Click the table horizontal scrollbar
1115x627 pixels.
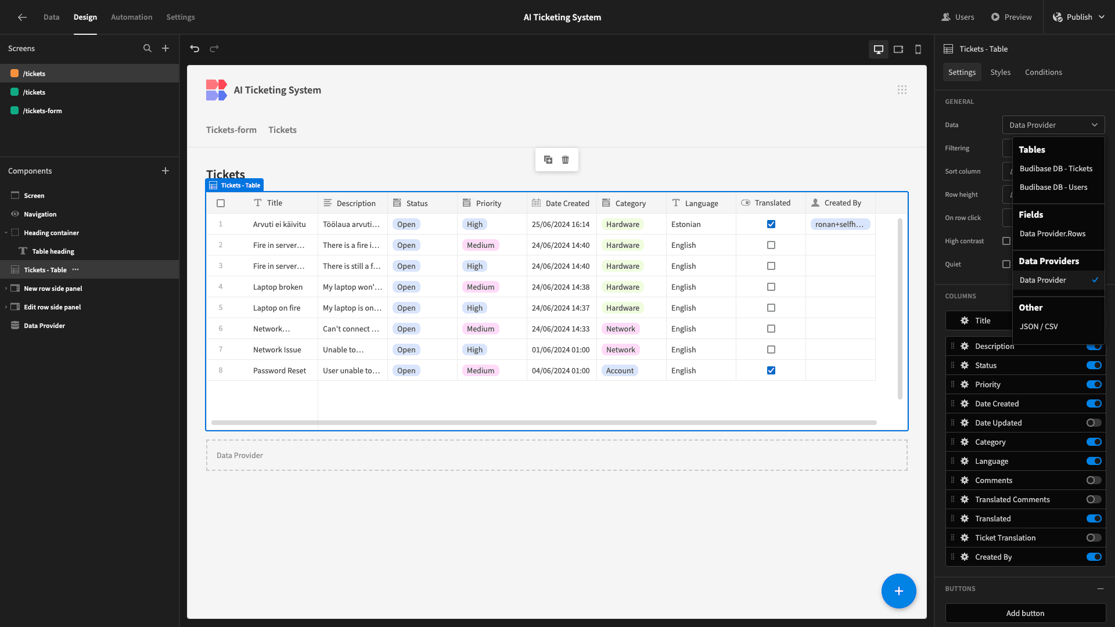click(x=544, y=423)
